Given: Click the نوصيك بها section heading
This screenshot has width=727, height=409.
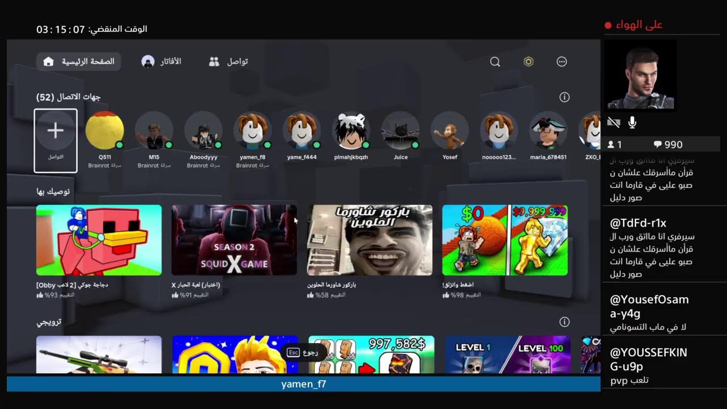Looking at the screenshot, I should coord(53,191).
